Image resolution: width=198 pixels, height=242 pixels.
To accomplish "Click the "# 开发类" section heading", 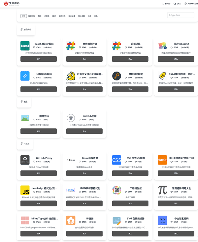I will click(25, 144).
